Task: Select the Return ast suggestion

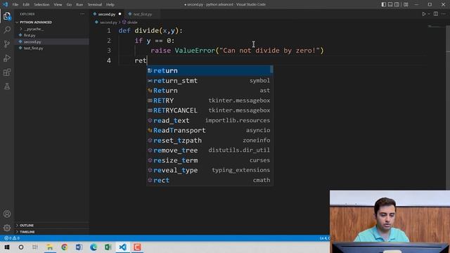Action: (210, 91)
